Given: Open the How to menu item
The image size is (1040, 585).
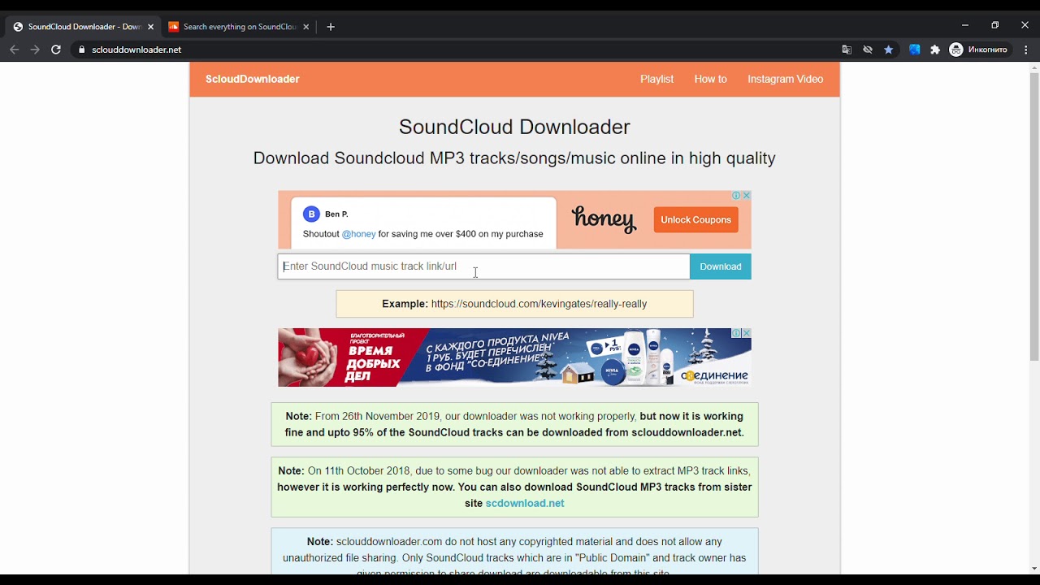Looking at the screenshot, I should pos(710,79).
